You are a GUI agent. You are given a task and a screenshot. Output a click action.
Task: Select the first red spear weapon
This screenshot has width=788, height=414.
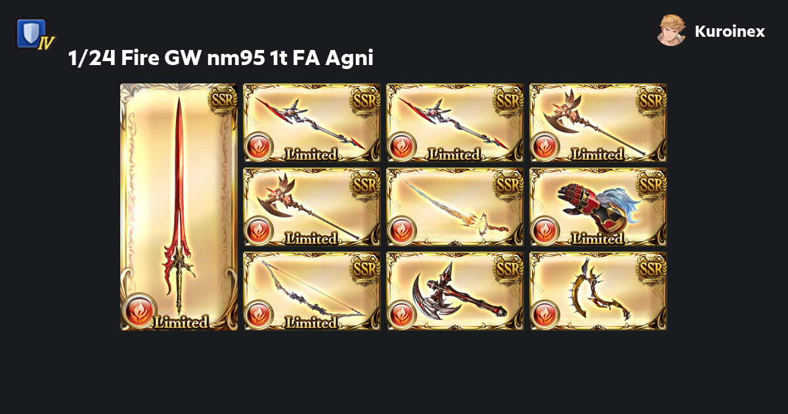312,123
